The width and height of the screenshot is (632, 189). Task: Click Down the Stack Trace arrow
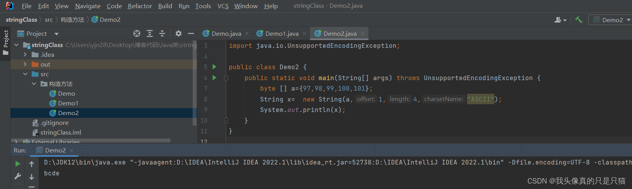[32, 177]
